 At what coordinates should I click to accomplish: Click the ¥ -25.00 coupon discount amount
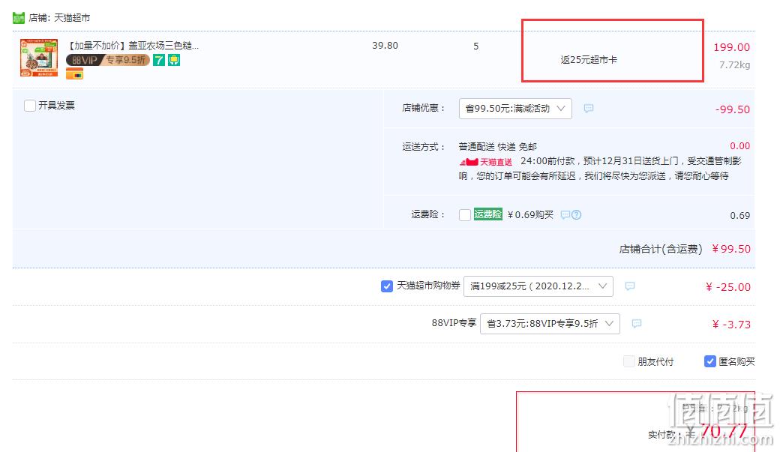point(727,287)
